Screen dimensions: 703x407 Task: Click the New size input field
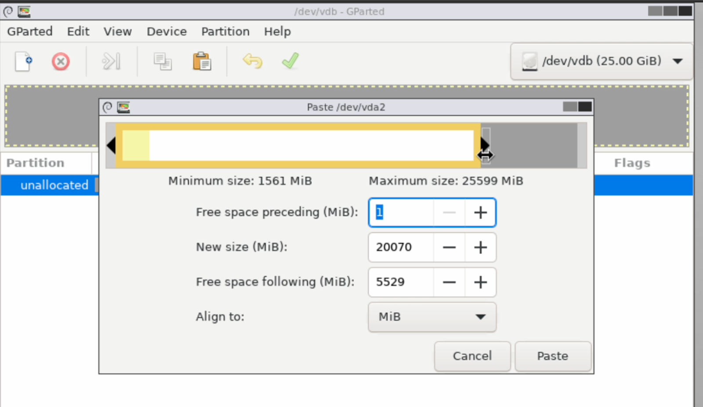[401, 247]
